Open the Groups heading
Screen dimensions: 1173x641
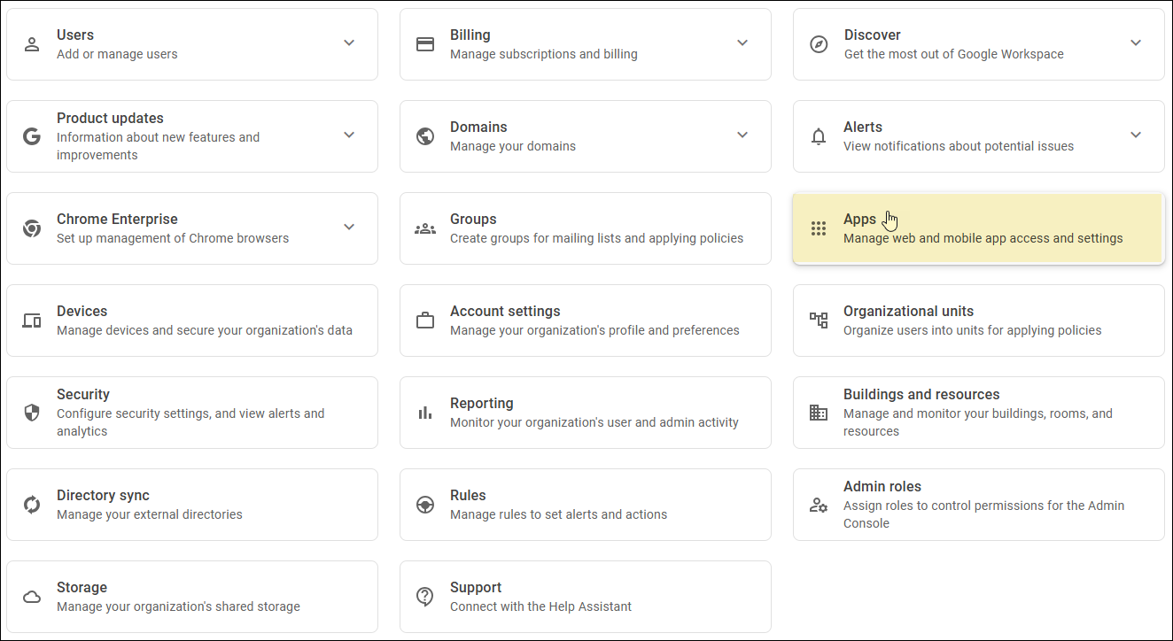(473, 219)
